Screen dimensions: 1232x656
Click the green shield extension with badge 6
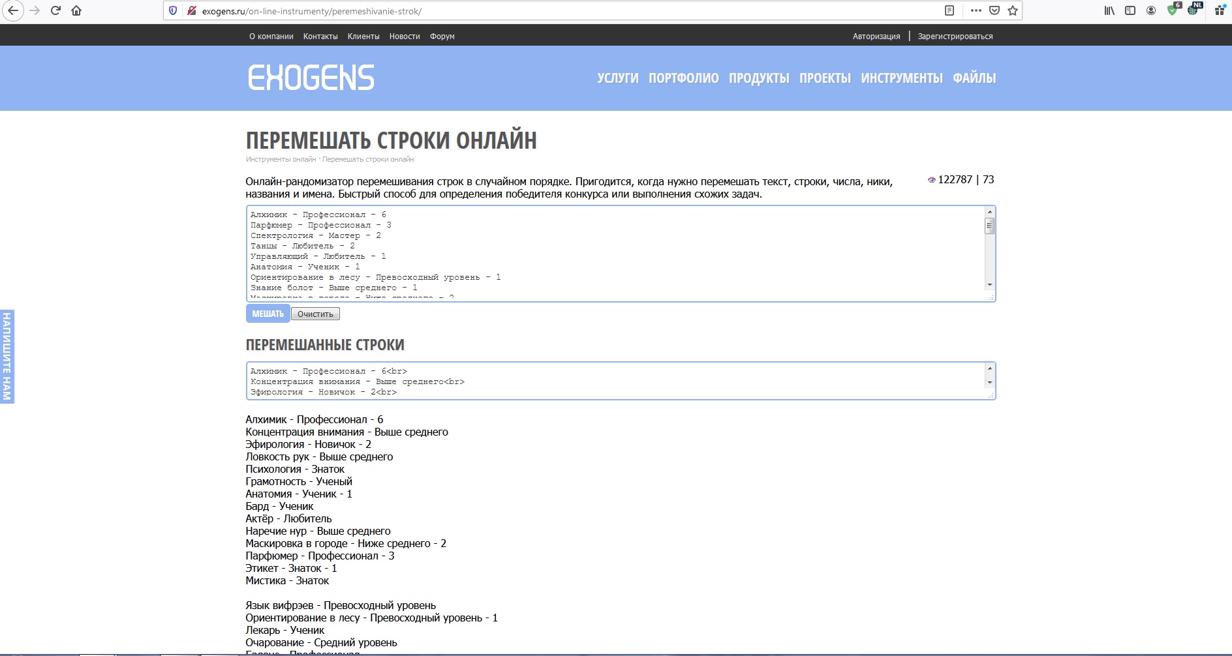pos(1173,10)
